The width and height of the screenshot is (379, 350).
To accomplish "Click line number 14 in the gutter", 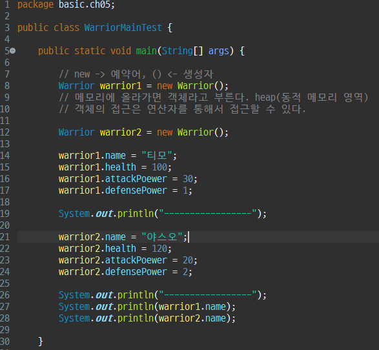I will point(5,156).
